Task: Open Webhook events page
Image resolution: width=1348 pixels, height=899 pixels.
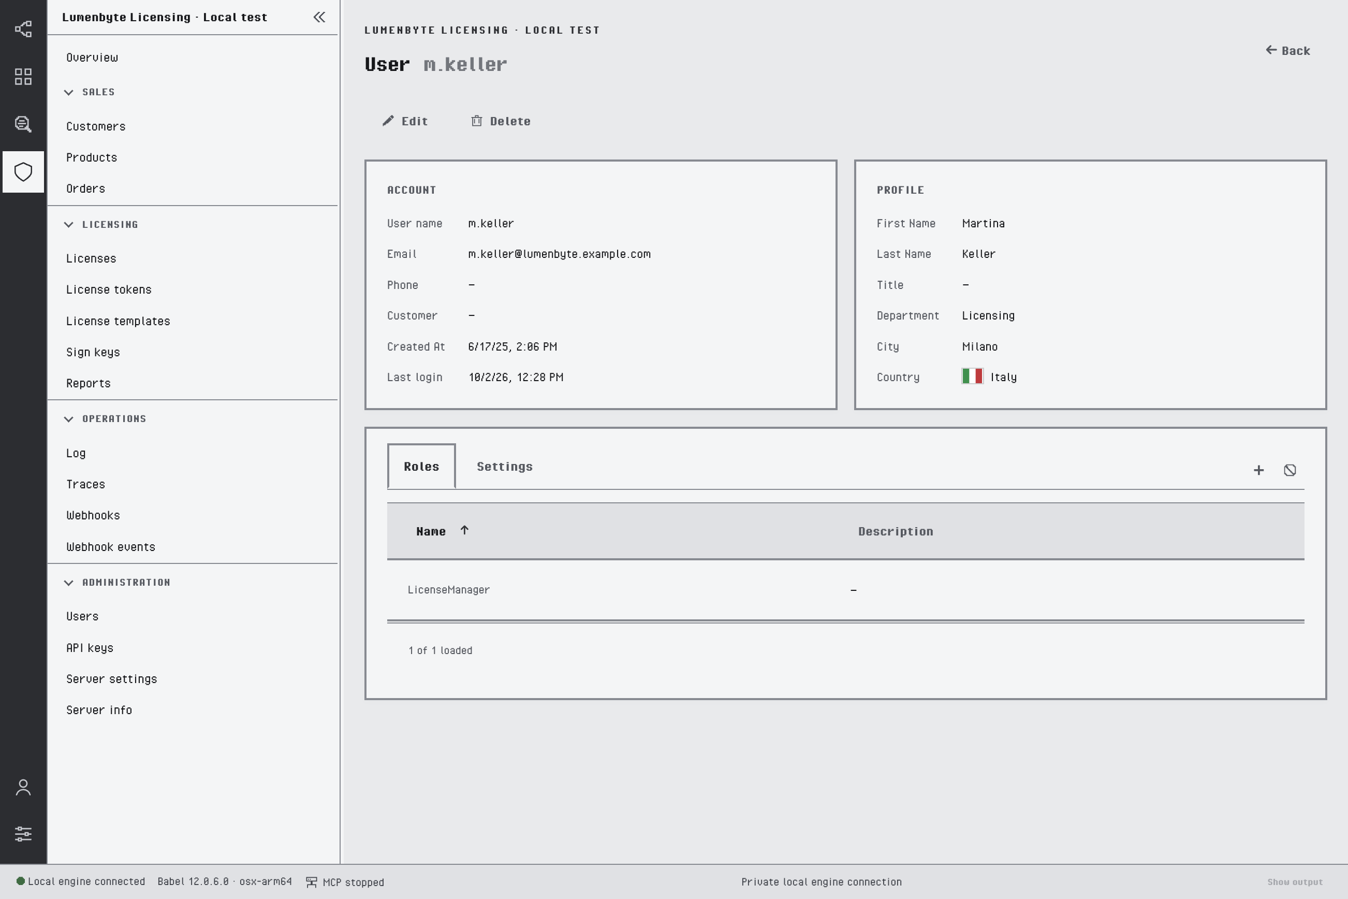Action: 111,546
